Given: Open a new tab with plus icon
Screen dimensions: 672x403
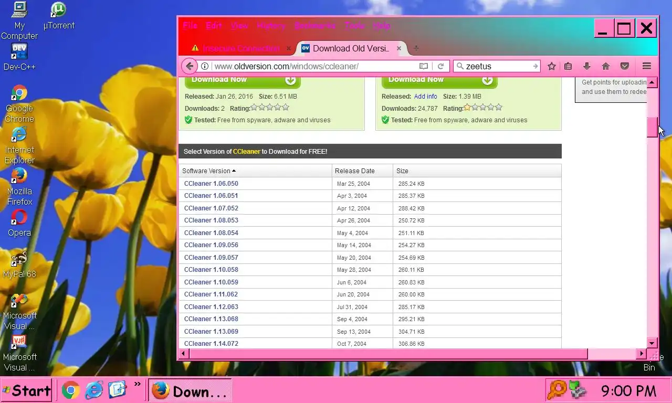Looking at the screenshot, I should (416, 48).
